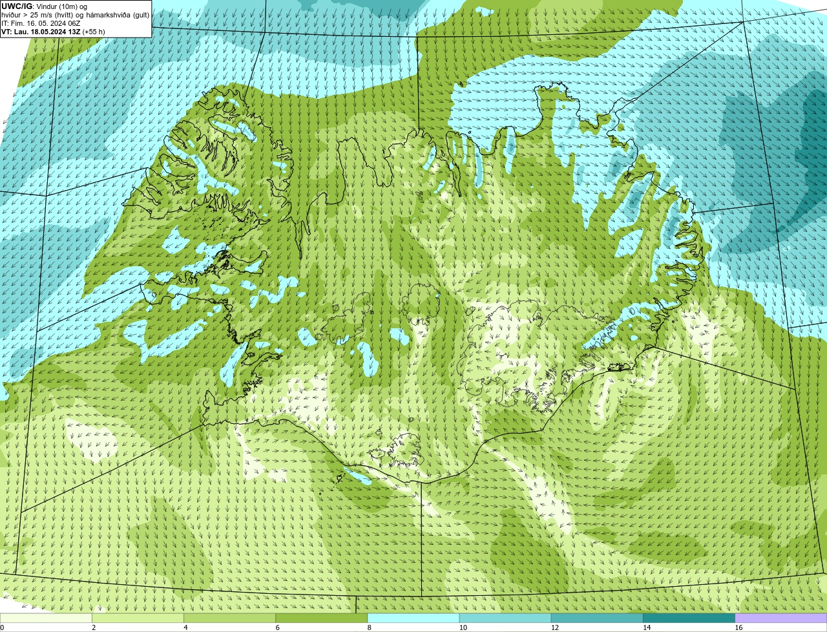
Task: Click the light cyan 8–10 m/s legend swatch
Action: point(413,618)
